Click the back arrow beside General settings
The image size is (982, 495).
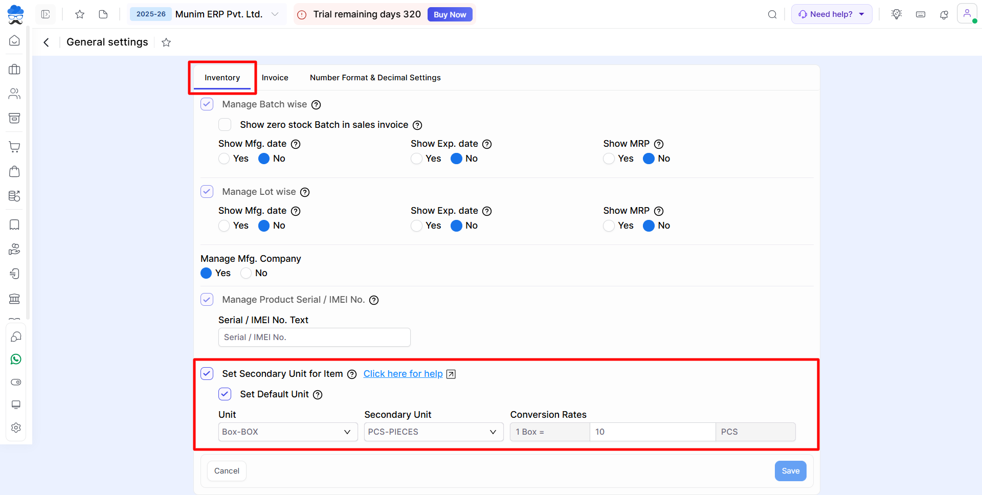coord(47,42)
